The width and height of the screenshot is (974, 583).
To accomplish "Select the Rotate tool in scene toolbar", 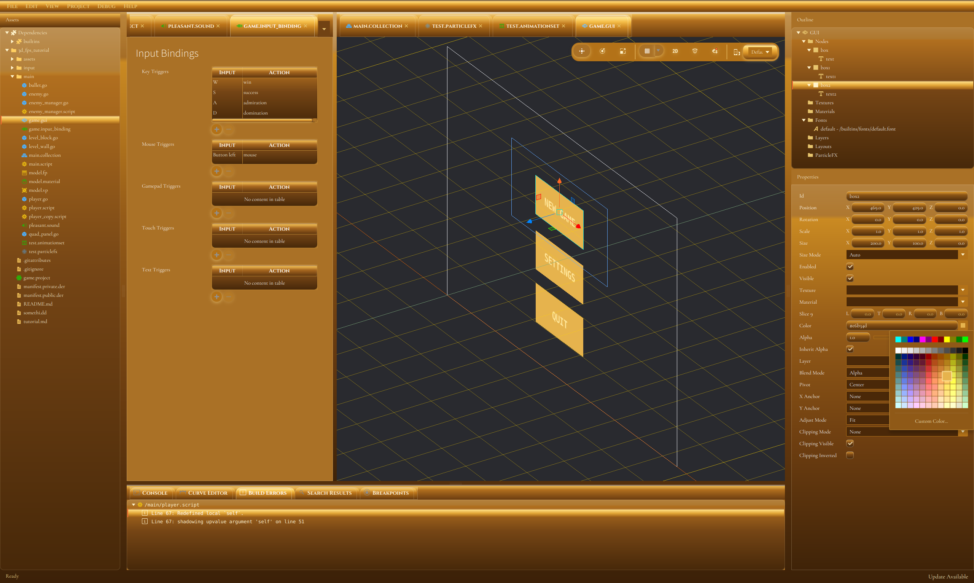I will point(602,51).
